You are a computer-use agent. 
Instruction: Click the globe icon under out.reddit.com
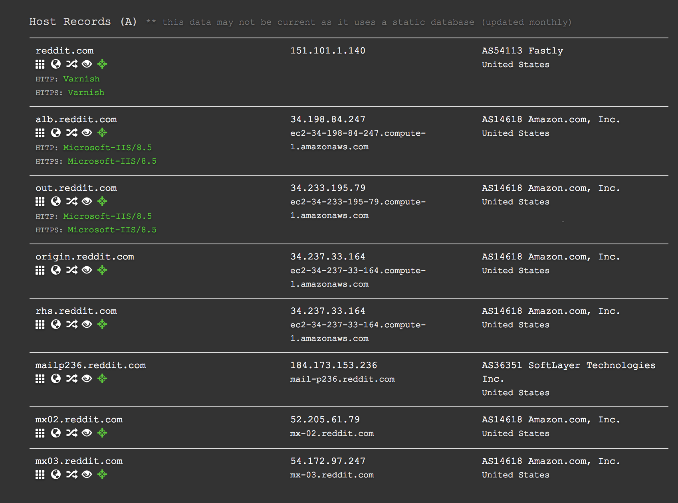(x=56, y=201)
